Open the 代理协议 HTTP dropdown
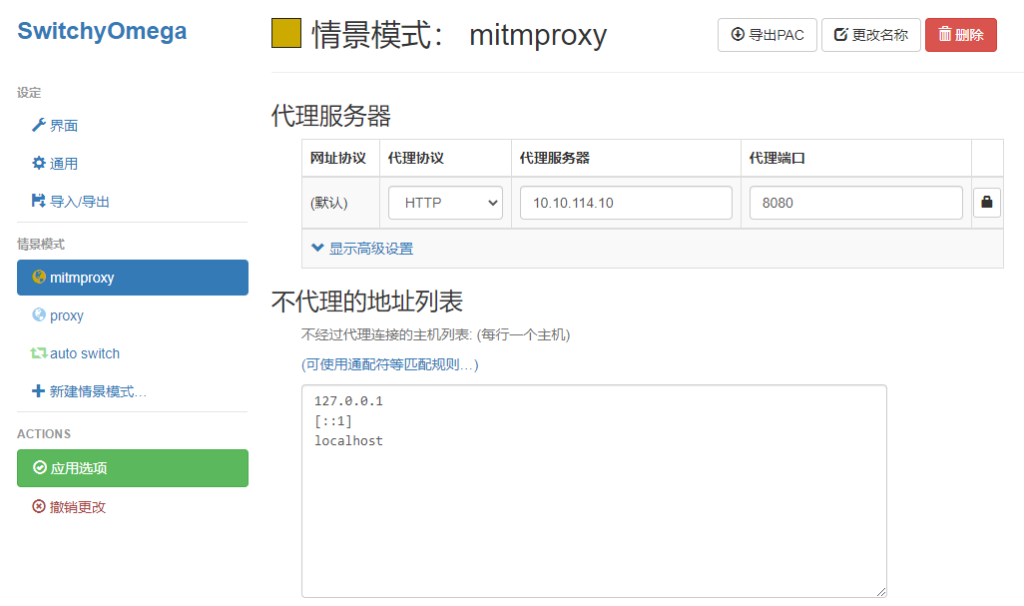1024x606 pixels. pyautogui.click(x=445, y=202)
